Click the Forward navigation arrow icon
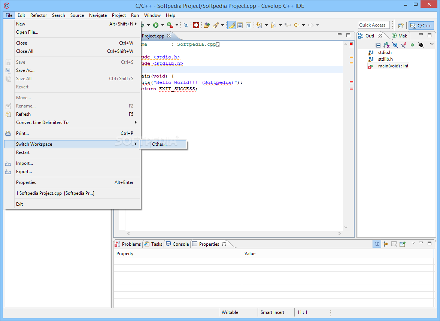This screenshot has height=321, width=440. pos(311,25)
